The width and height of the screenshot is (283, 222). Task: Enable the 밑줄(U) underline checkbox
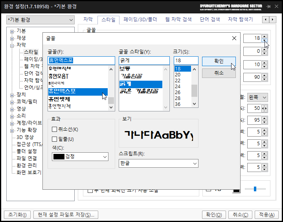pos(54,139)
